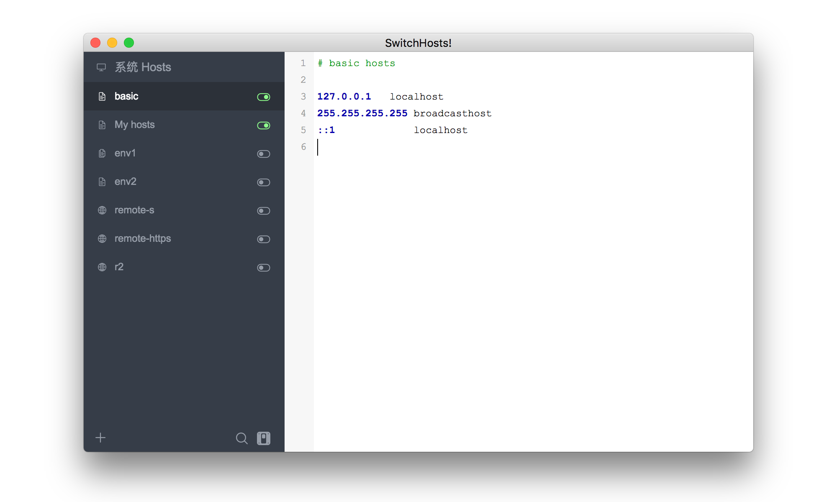Open the env2 hosts entry

coord(184,182)
